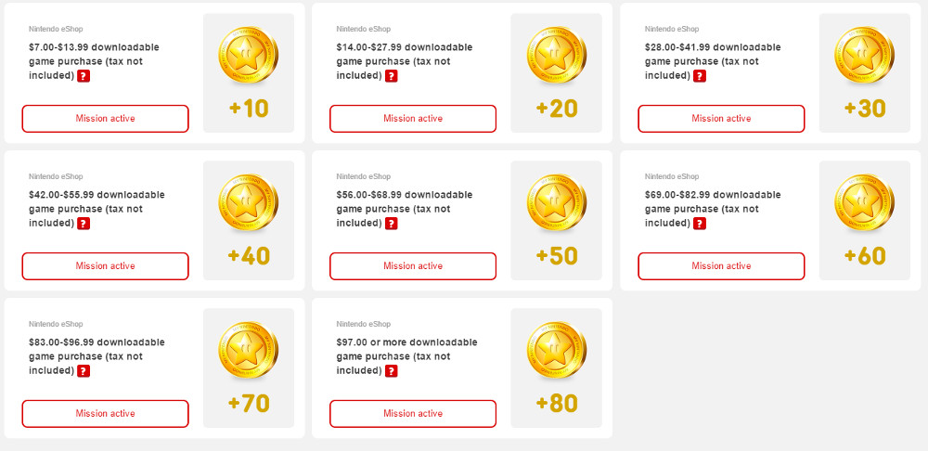Click Mission active for $83.00-$96.99 purchase
Image resolution: width=928 pixels, height=451 pixels.
[x=106, y=414]
